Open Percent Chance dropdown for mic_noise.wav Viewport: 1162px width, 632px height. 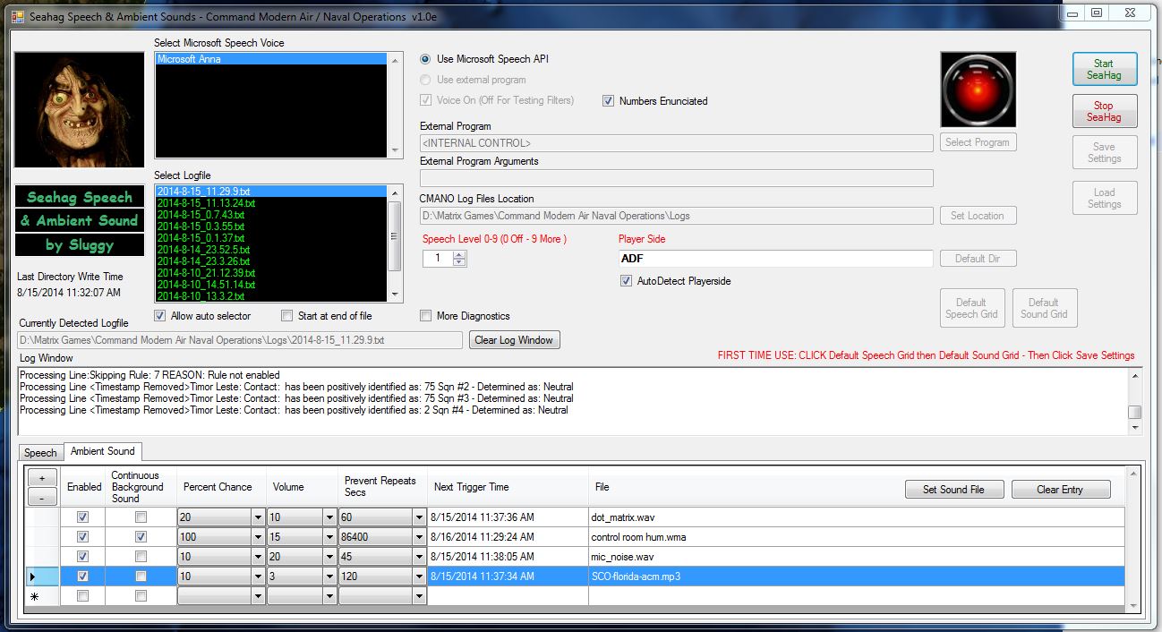[258, 557]
